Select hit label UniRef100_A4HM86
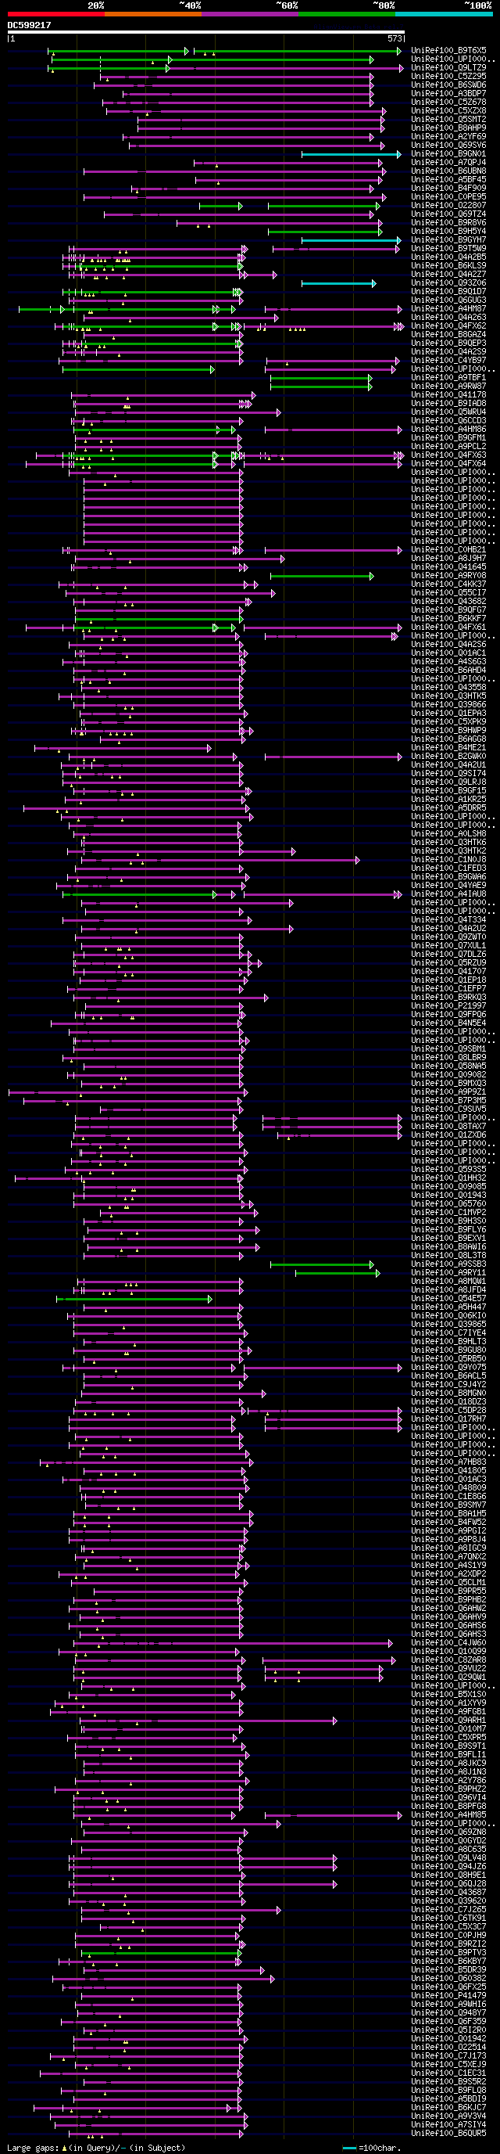Viewport: 500px width, 2154px height. 448,430
